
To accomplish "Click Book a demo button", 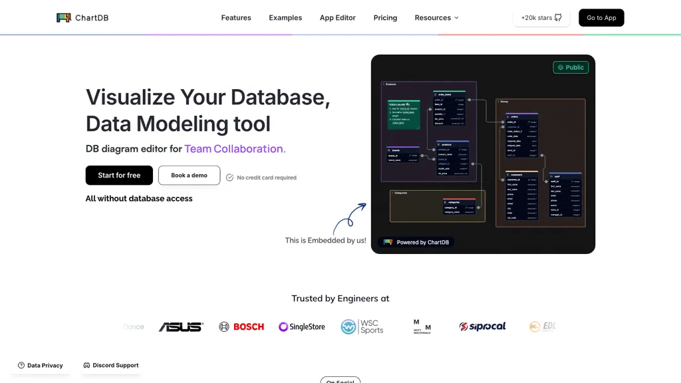I will [x=189, y=176].
